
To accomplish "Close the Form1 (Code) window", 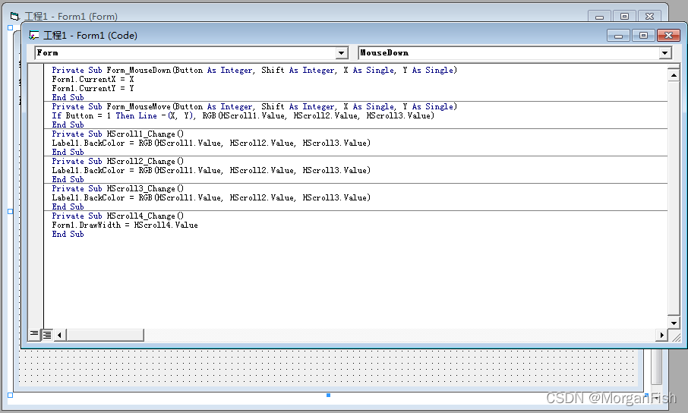I will 668,36.
